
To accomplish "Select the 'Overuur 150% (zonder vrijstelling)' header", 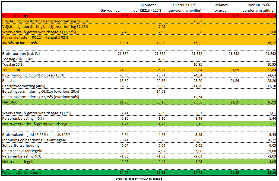I will 258,8.
